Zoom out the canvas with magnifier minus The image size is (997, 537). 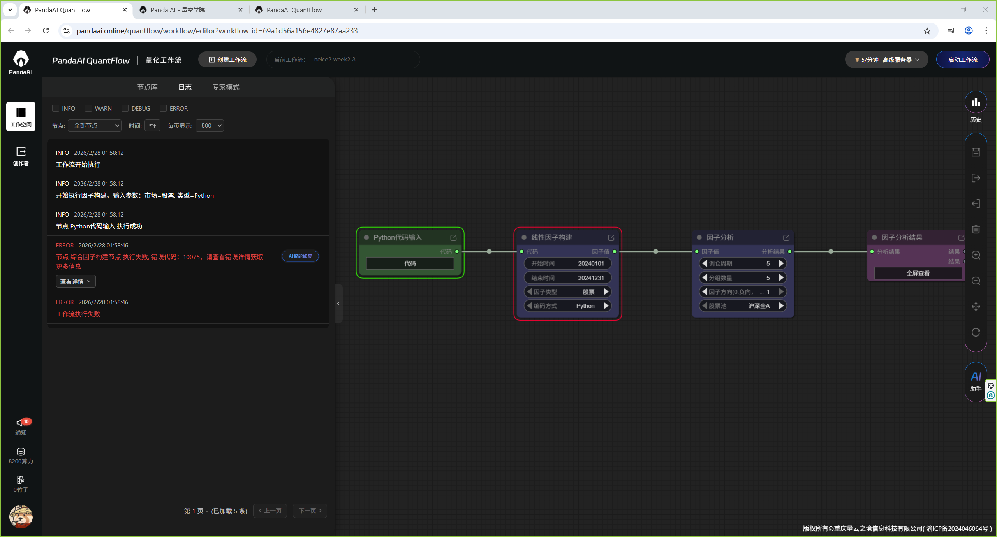(x=976, y=281)
